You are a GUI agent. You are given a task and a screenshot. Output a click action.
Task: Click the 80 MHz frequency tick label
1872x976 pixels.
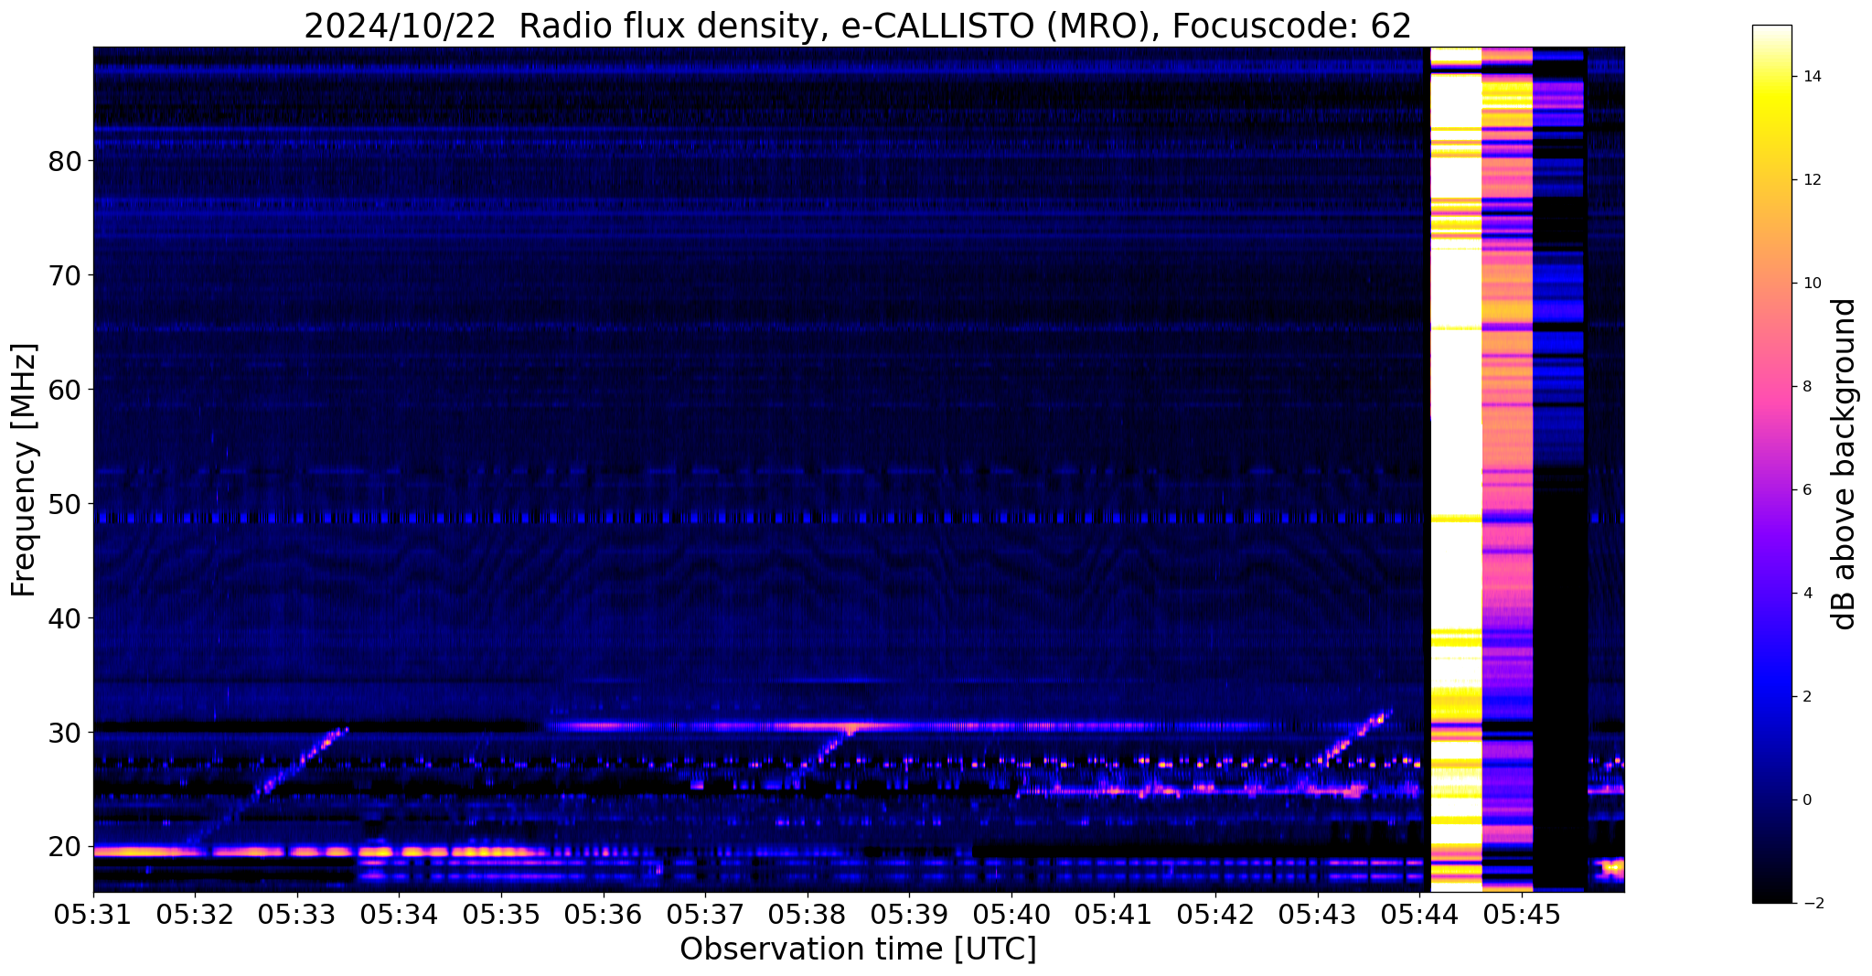point(65,161)
